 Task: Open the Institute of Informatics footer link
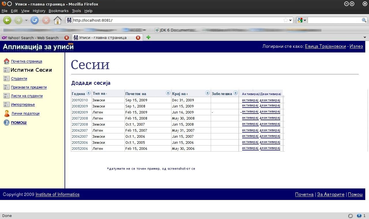[x=57, y=195]
